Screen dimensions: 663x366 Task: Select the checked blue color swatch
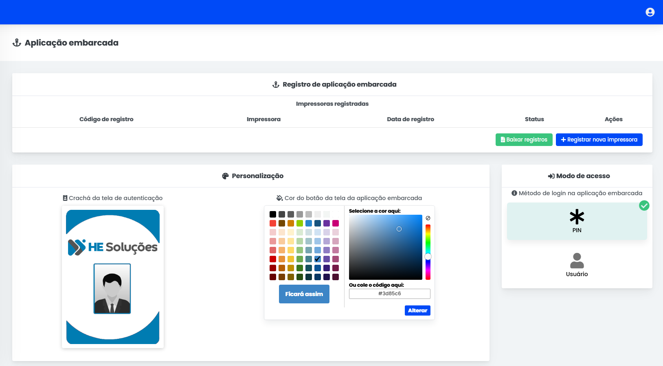click(318, 259)
